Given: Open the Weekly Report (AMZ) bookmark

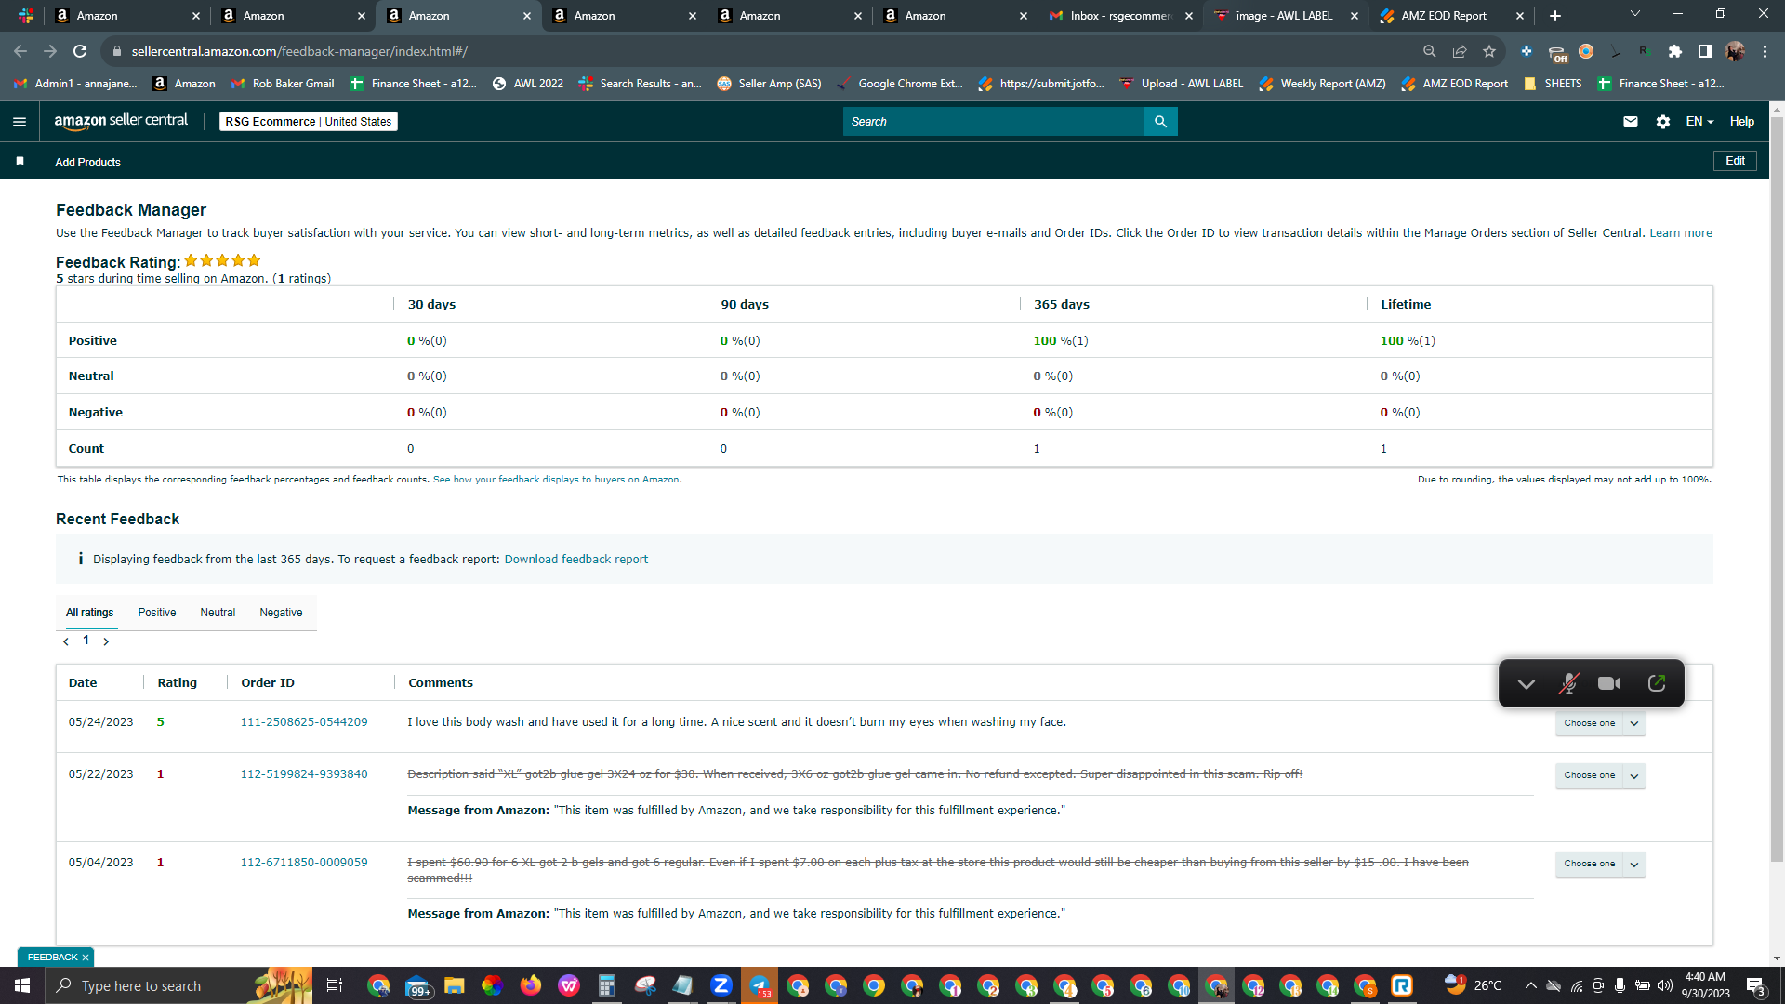Looking at the screenshot, I should point(1322,84).
